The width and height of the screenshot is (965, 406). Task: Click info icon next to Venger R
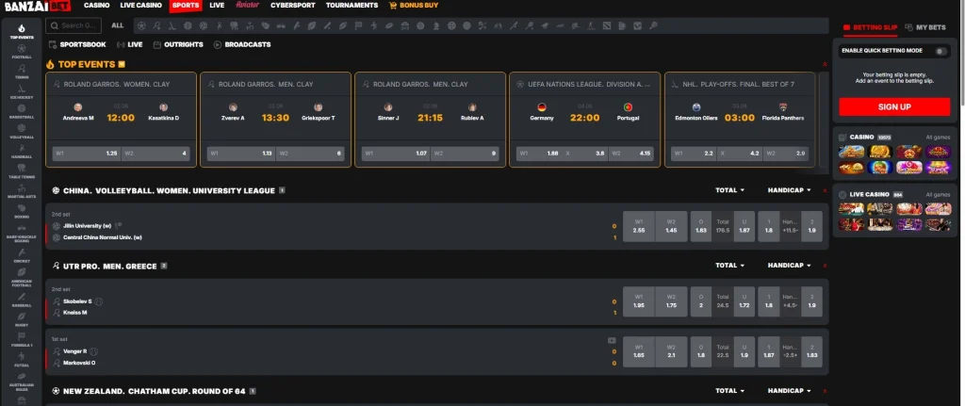pyautogui.click(x=94, y=352)
